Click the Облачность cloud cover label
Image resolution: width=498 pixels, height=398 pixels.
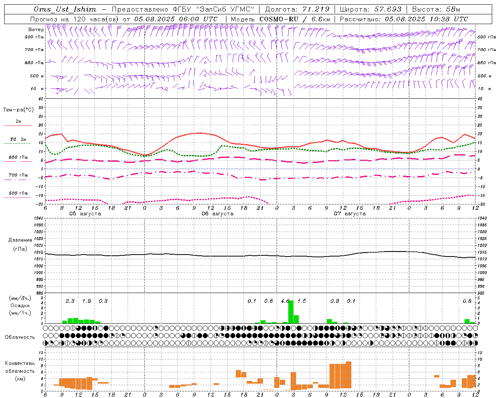(x=20, y=337)
